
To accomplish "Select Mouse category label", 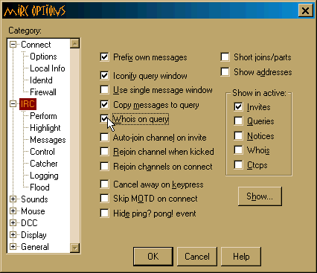I will click(x=33, y=211).
